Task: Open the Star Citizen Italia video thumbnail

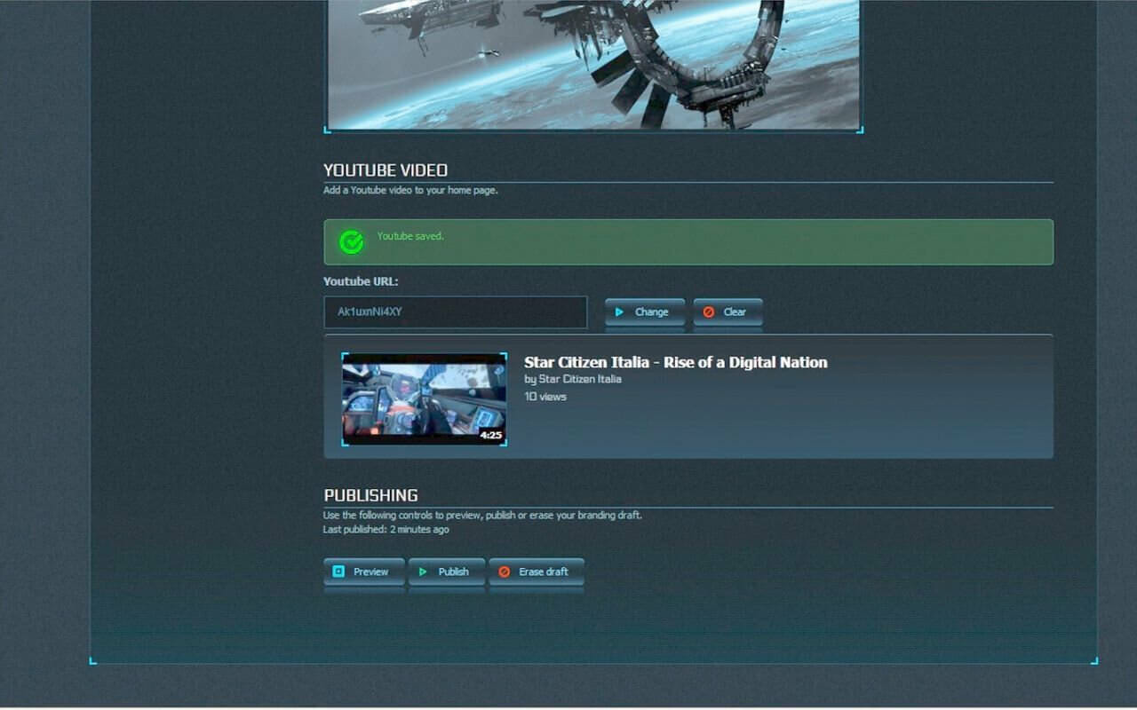Action: [424, 398]
